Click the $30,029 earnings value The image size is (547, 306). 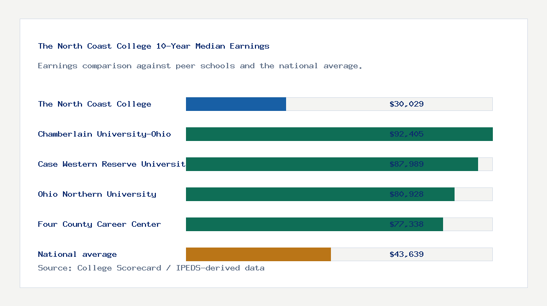point(406,104)
